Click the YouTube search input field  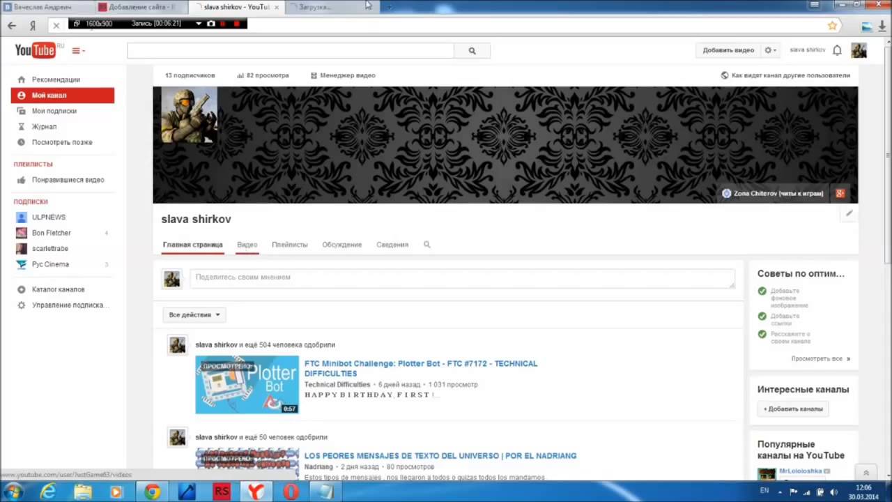pyautogui.click(x=291, y=51)
